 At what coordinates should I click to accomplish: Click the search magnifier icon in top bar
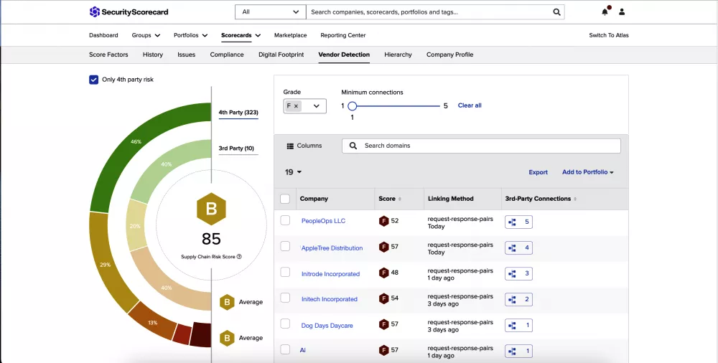click(x=556, y=12)
